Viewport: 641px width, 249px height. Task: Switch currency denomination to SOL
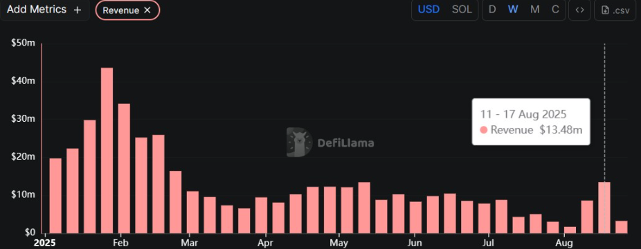(462, 10)
